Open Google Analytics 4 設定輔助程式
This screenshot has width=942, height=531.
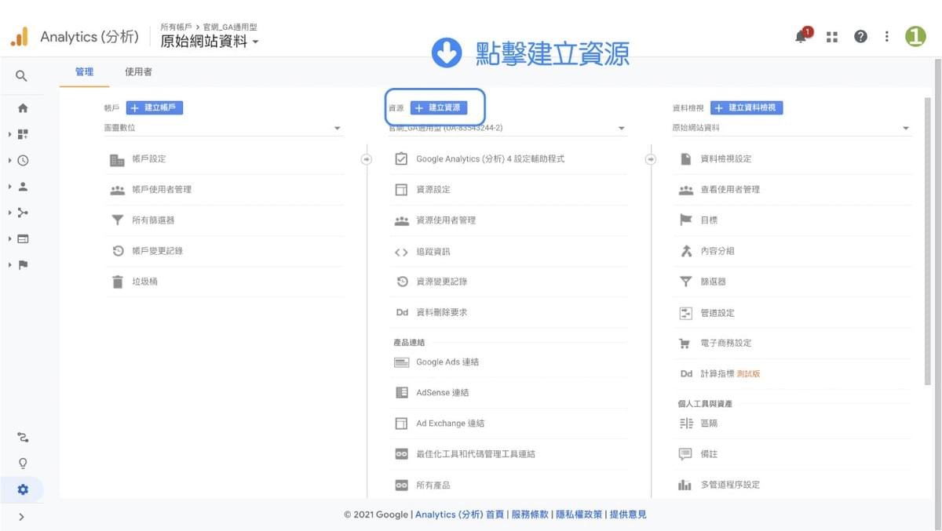click(x=509, y=159)
